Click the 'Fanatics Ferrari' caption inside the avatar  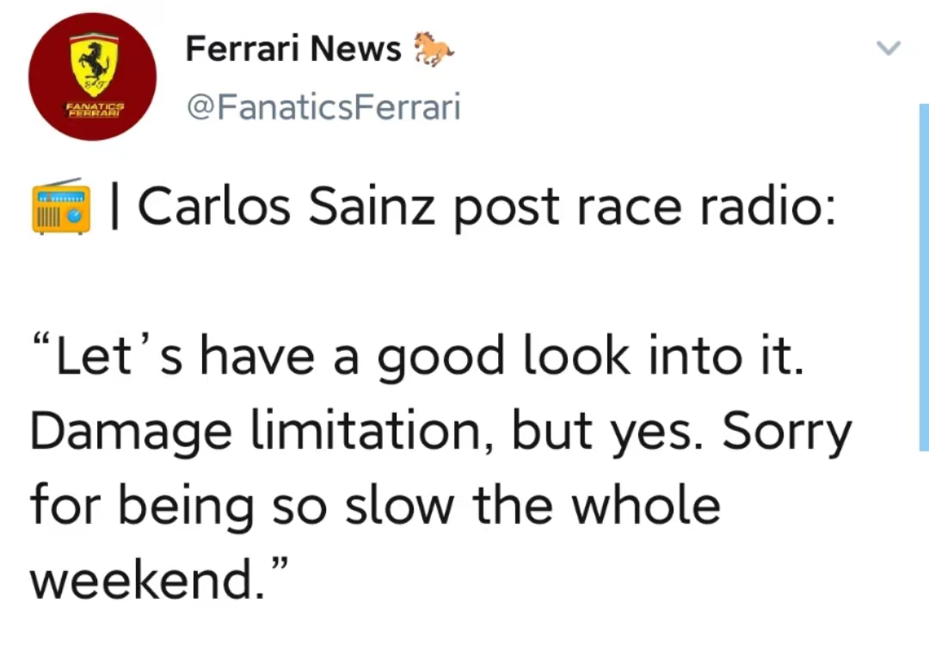click(x=95, y=110)
